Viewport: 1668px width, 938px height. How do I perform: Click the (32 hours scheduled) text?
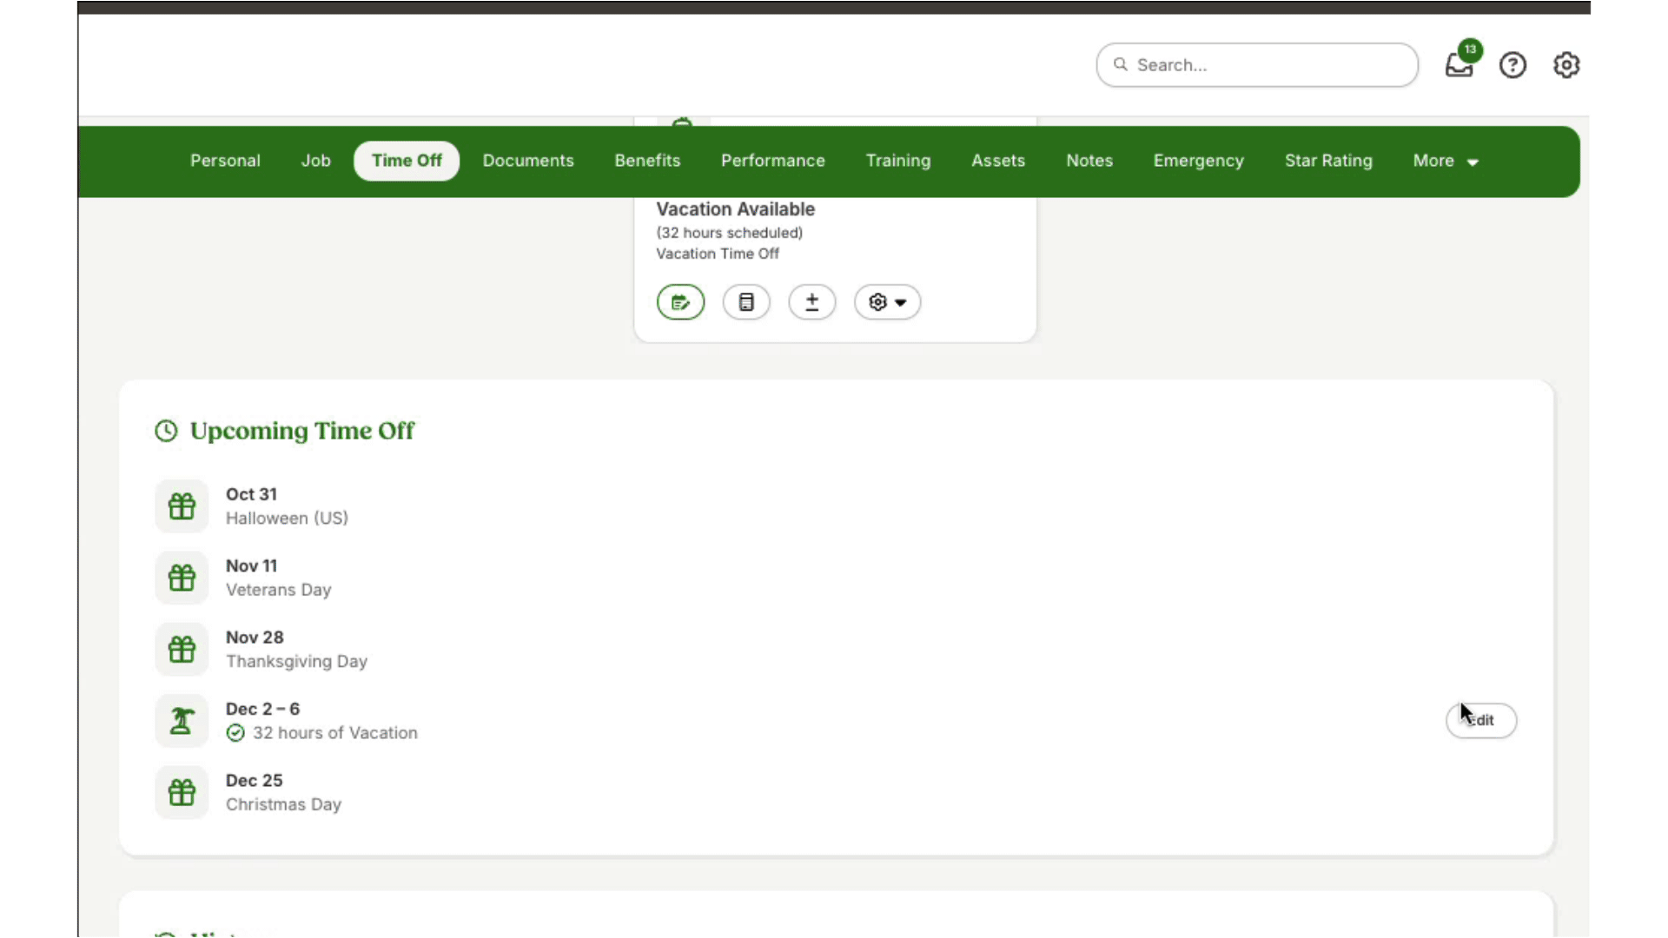click(x=730, y=233)
